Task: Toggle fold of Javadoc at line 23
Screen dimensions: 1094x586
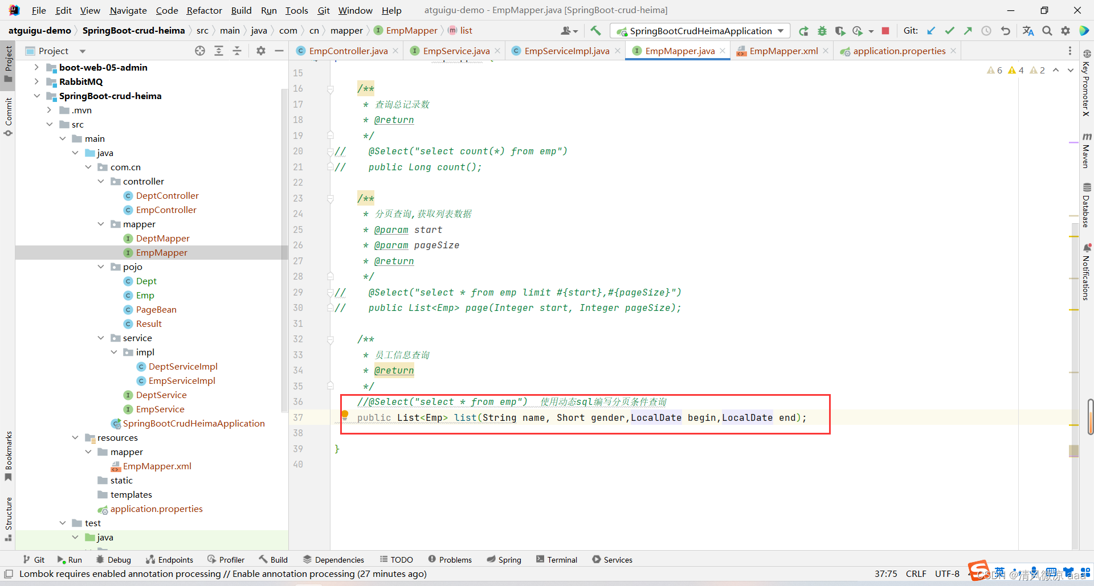Action: (x=330, y=199)
